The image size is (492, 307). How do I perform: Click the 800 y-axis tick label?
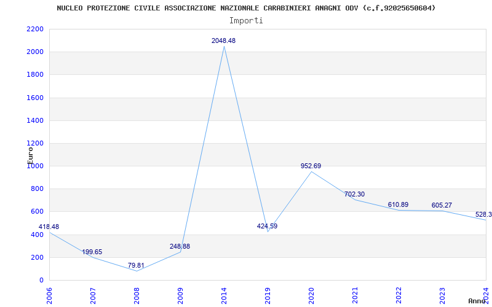38,189
